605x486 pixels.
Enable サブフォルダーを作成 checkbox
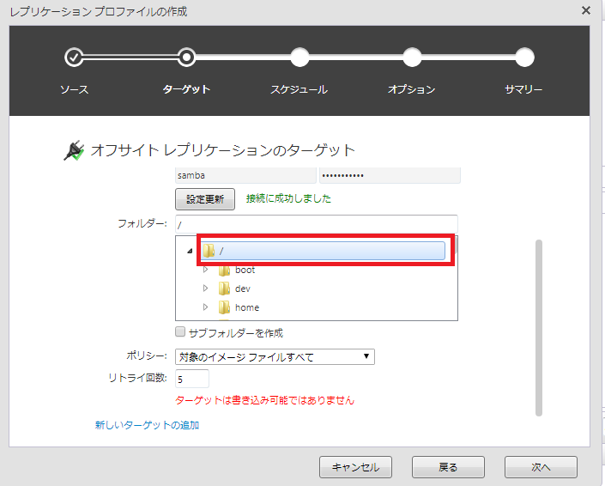click(180, 331)
